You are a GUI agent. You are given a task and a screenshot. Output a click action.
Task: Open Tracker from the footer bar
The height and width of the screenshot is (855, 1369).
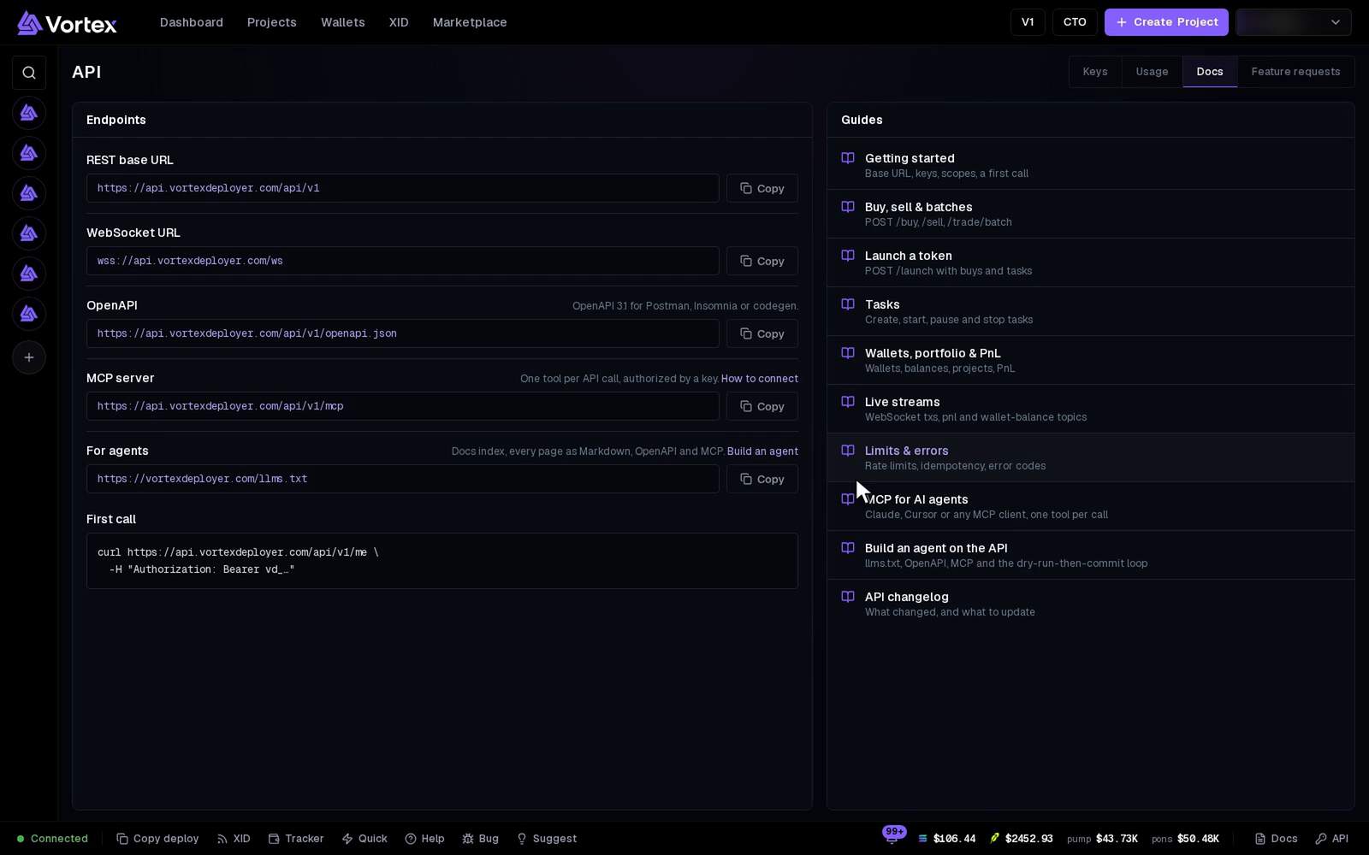tap(296, 839)
